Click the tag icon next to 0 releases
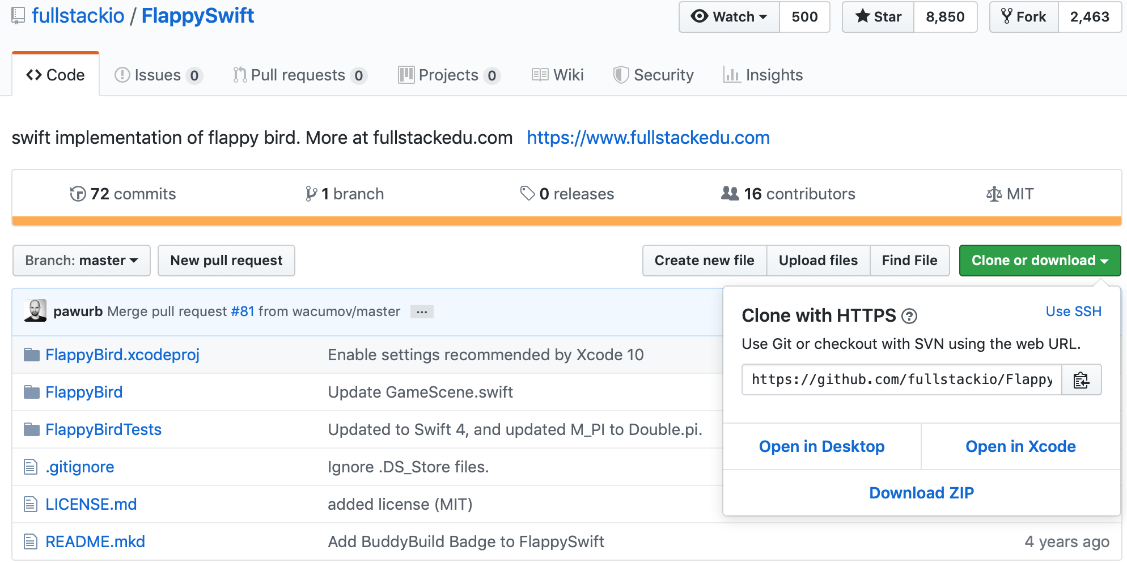1127x563 pixels. (x=527, y=194)
